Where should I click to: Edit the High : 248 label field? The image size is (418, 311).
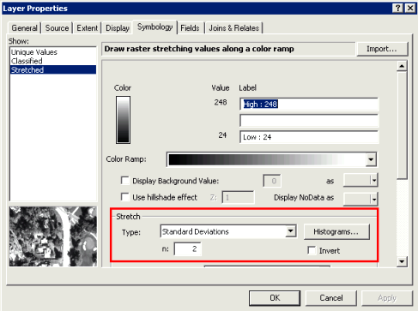coord(309,105)
